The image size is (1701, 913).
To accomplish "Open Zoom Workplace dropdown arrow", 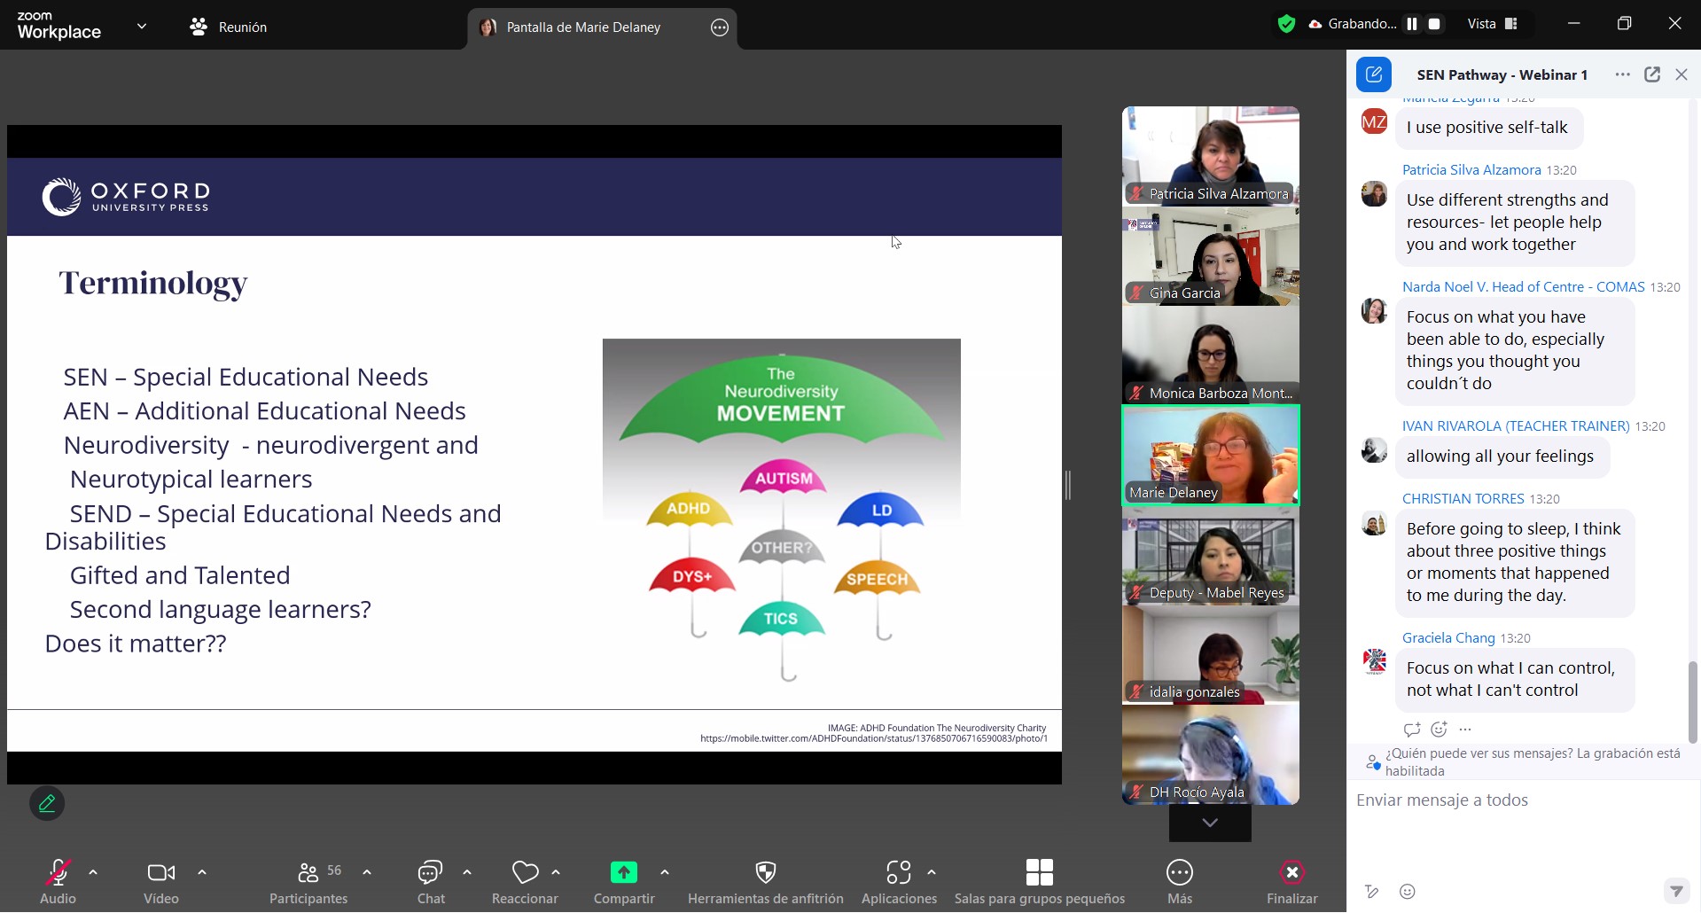I will (142, 27).
